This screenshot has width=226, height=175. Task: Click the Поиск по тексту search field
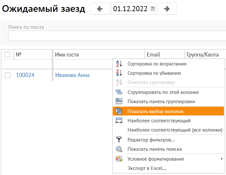tap(115, 36)
